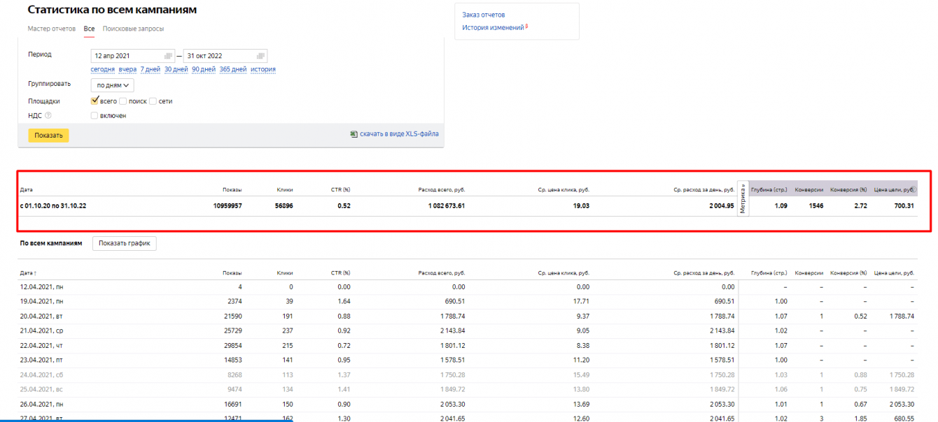
Task: Choose the 365 дней period shortcut
Action: 233,69
